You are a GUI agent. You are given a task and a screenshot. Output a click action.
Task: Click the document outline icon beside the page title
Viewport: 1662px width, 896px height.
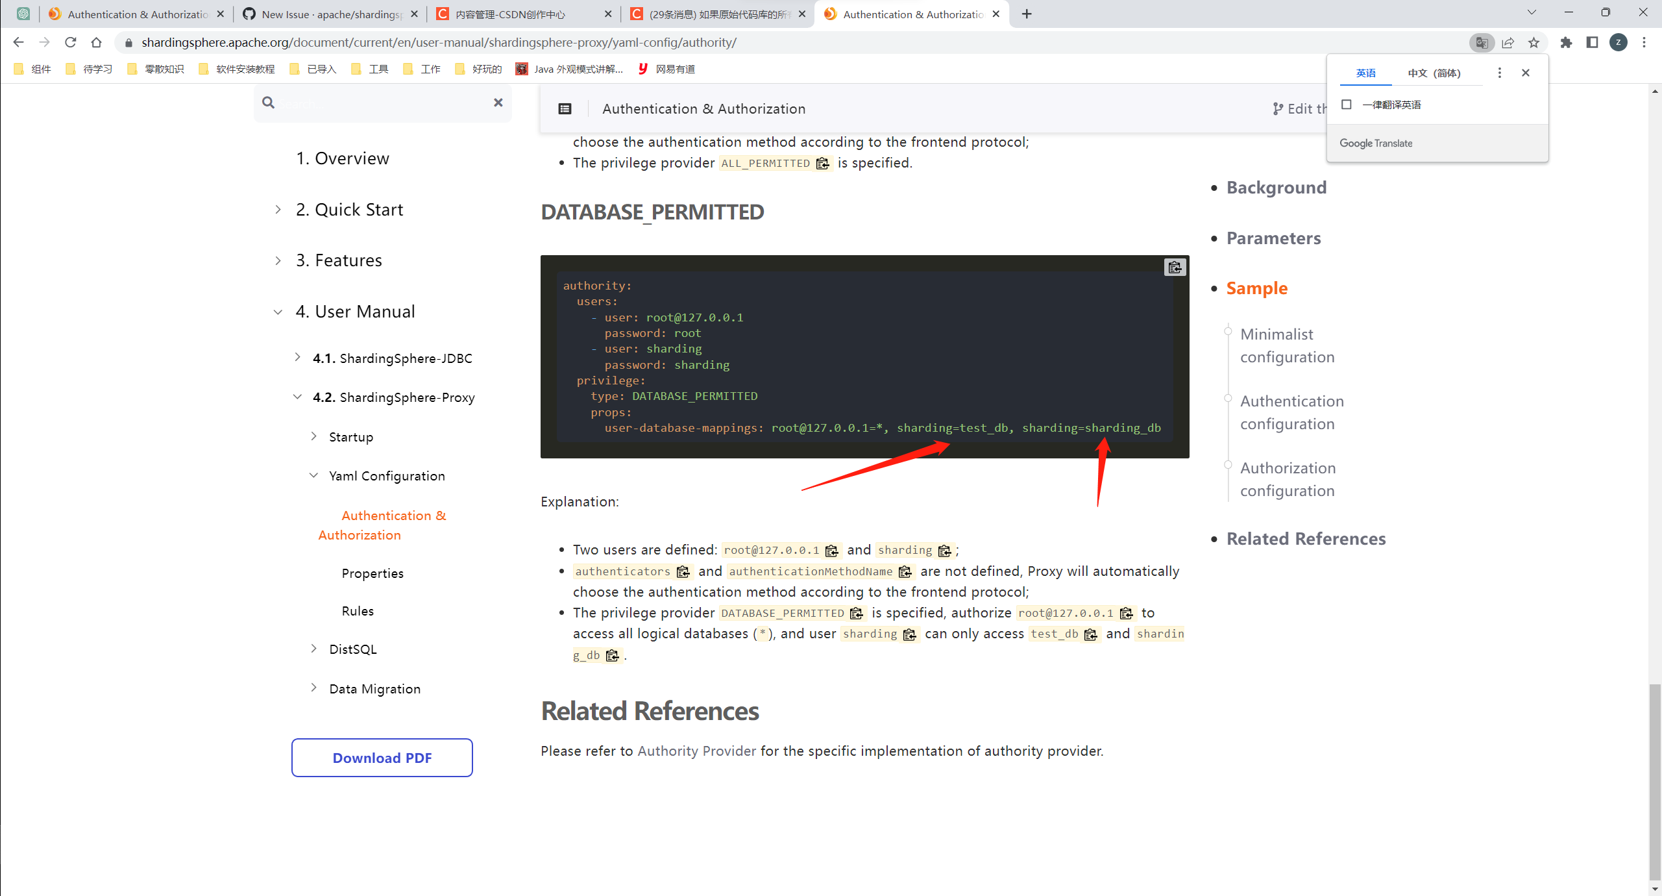pos(564,108)
